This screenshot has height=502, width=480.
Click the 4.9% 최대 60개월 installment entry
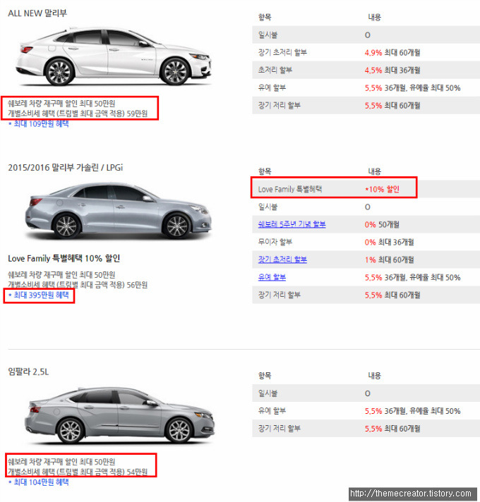pyautogui.click(x=392, y=52)
